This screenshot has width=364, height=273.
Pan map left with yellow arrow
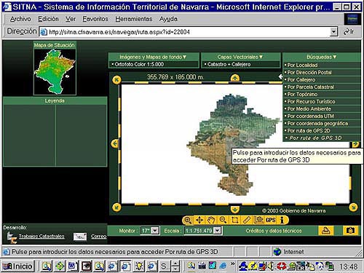click(x=115, y=143)
